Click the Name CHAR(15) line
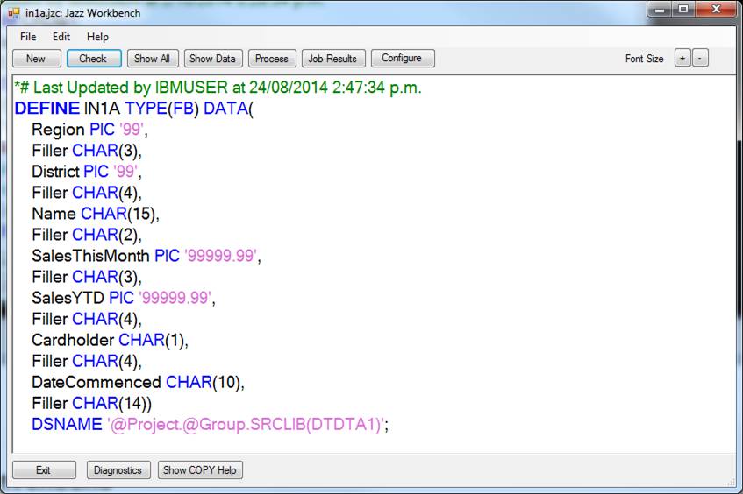 (x=96, y=214)
